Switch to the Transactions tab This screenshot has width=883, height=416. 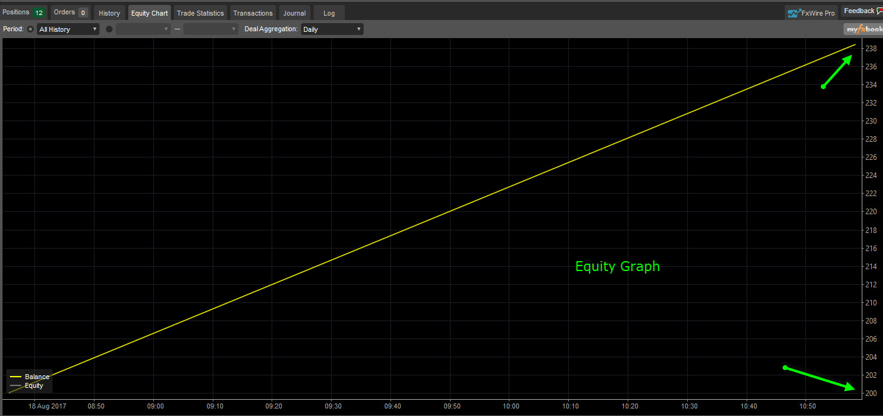click(253, 13)
